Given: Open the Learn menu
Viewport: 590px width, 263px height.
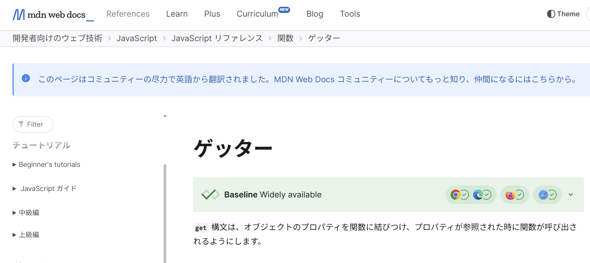Looking at the screenshot, I should (x=177, y=14).
